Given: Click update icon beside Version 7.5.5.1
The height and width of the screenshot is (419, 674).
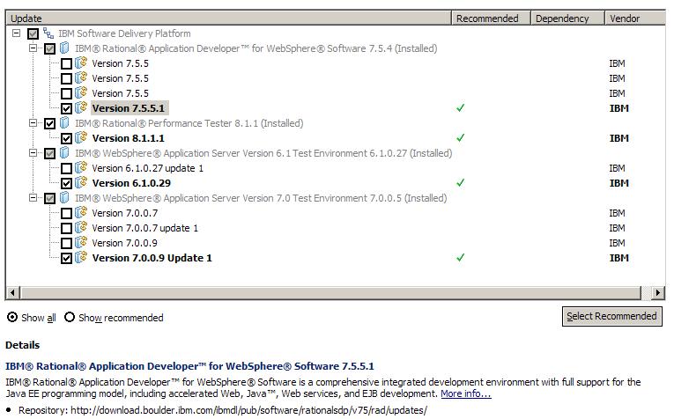Looking at the screenshot, I should pyautogui.click(x=81, y=107).
